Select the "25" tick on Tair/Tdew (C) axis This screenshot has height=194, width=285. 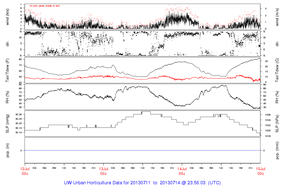[x=266, y=61]
